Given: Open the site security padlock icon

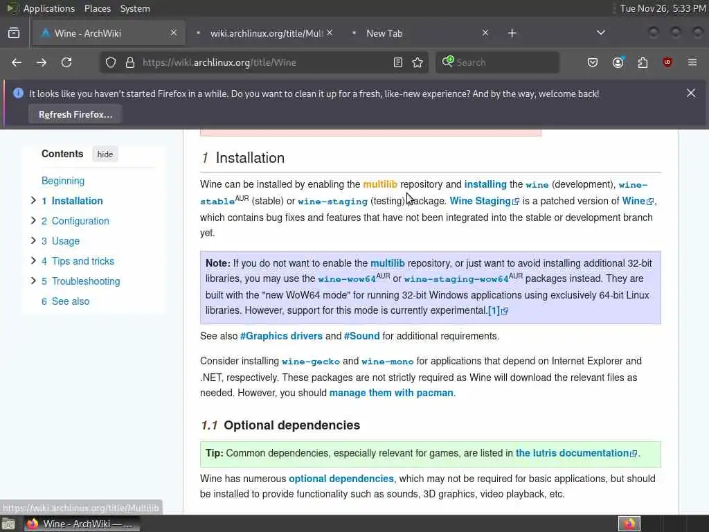Looking at the screenshot, I should (130, 62).
